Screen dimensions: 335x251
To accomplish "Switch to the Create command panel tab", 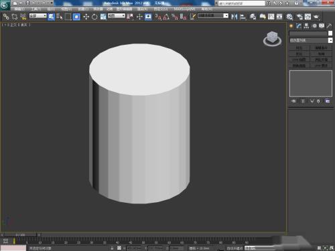I will [x=291, y=26].
